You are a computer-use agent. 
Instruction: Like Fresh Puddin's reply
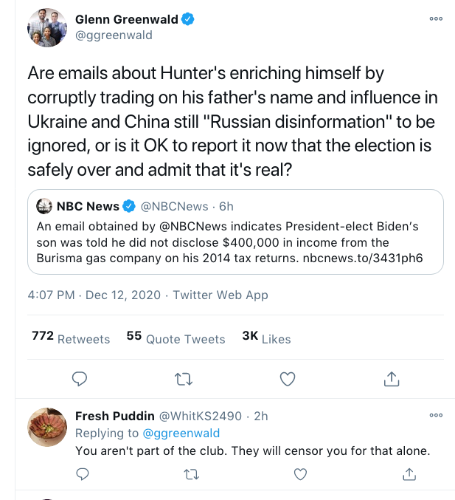tap(300, 474)
